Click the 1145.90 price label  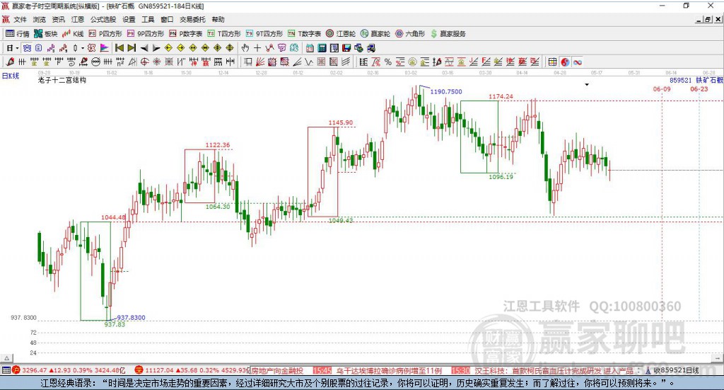tap(341, 122)
